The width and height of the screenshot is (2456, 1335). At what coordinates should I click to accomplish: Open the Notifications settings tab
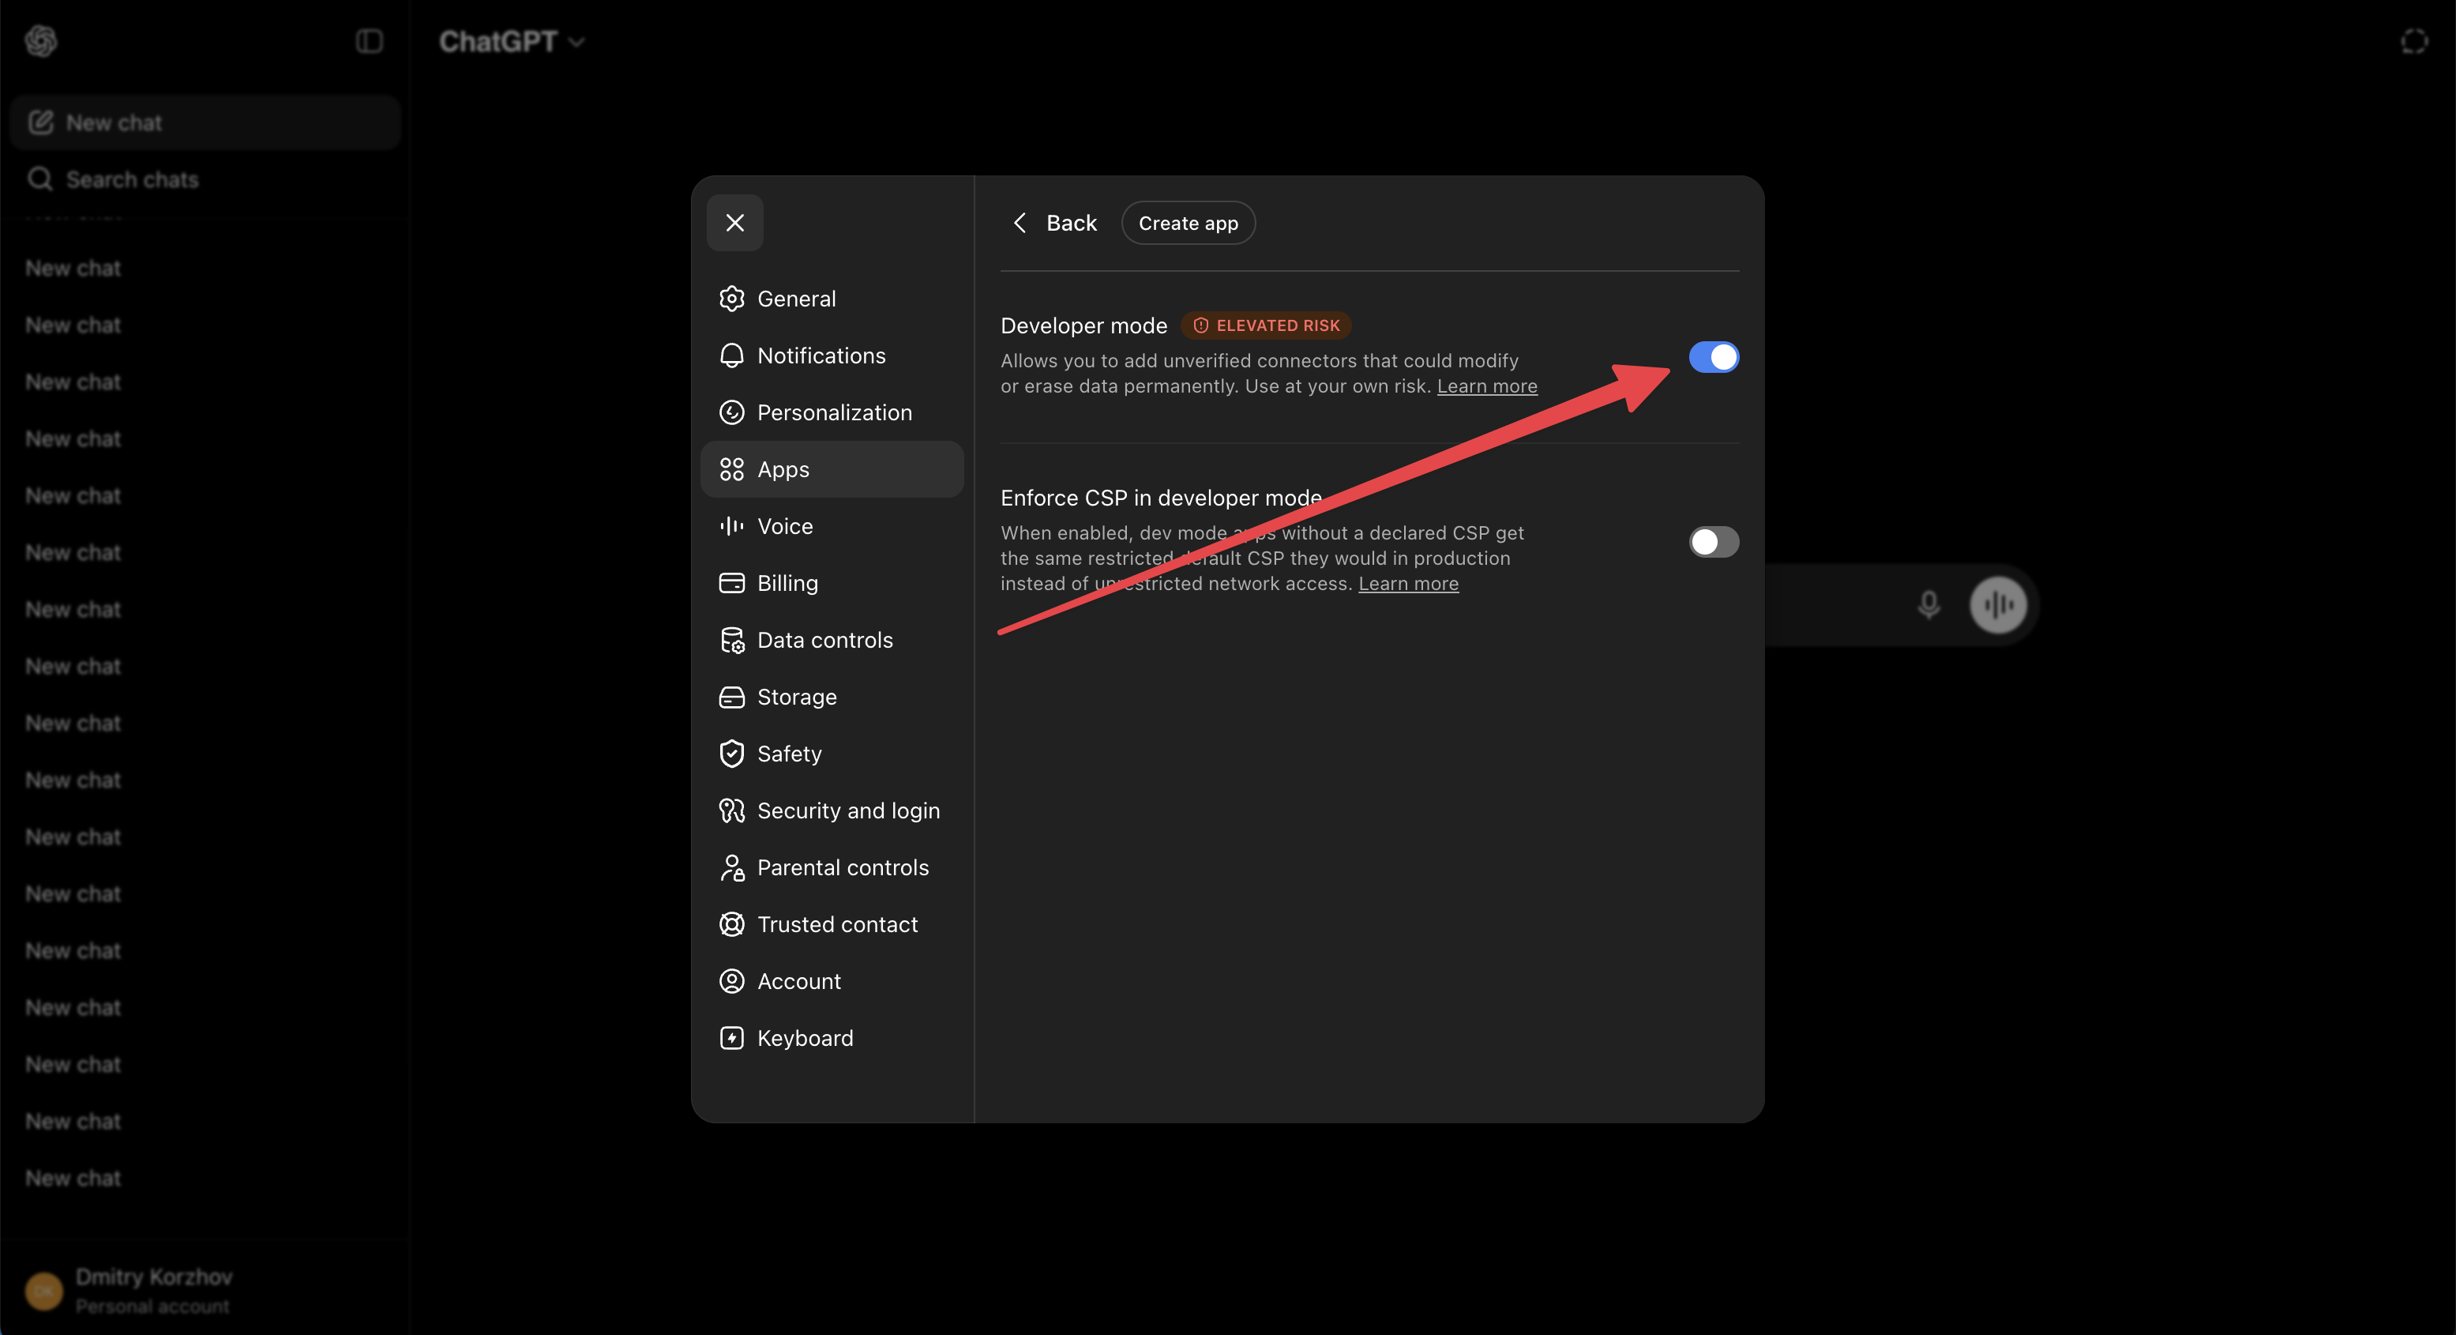832,355
